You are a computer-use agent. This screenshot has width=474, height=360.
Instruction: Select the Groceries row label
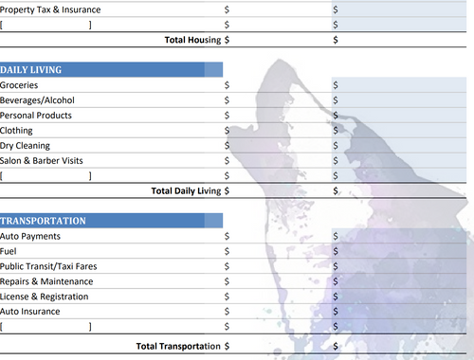tap(19, 85)
